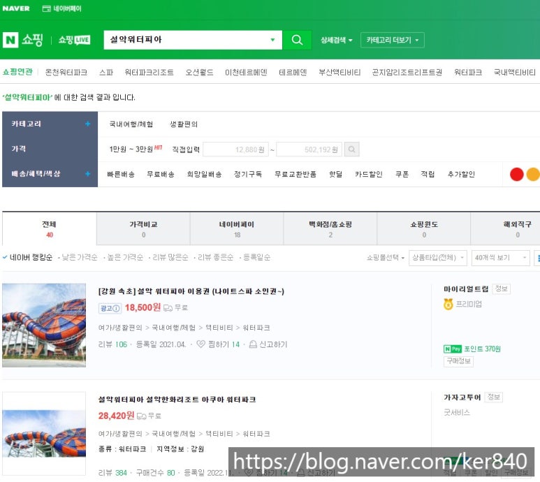The image size is (540, 482).
Task: Open related keyword 이천테르메덴
Action: pyautogui.click(x=246, y=73)
